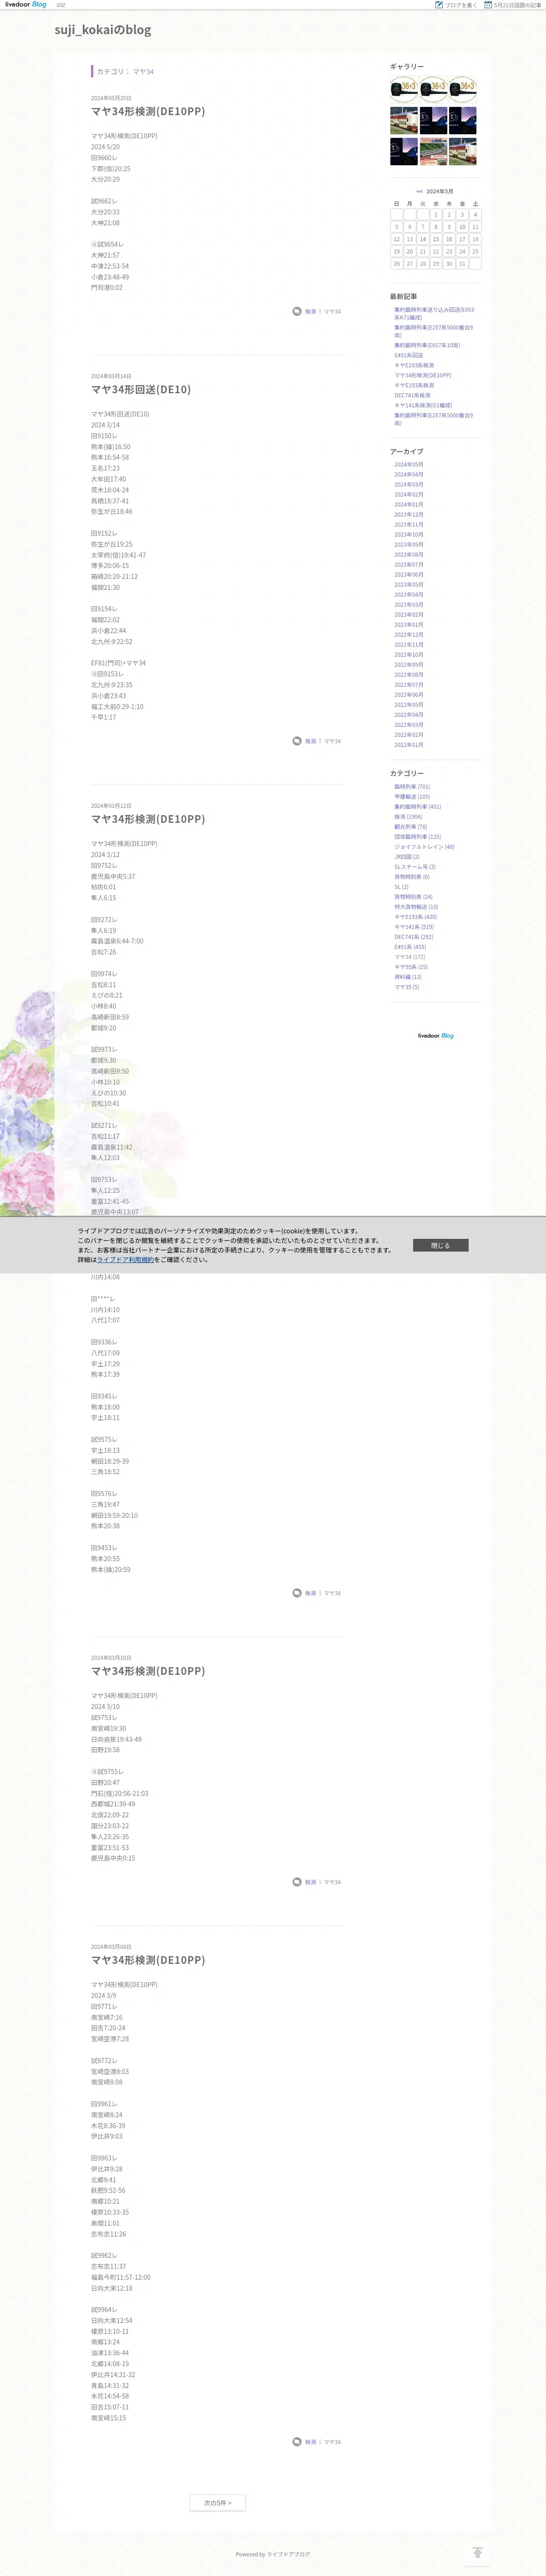This screenshot has width=546, height=2576.
Task: Open the マヤ34形回送(DE10) post title
Action: [141, 390]
